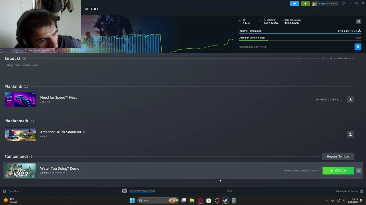This screenshot has width=366, height=205.
Task: Click the Water You Doing? Demo title
Action: 60,169
